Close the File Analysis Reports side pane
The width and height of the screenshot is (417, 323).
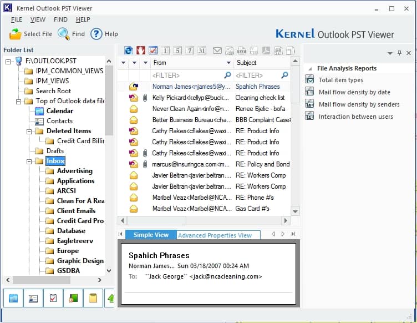coord(409,53)
